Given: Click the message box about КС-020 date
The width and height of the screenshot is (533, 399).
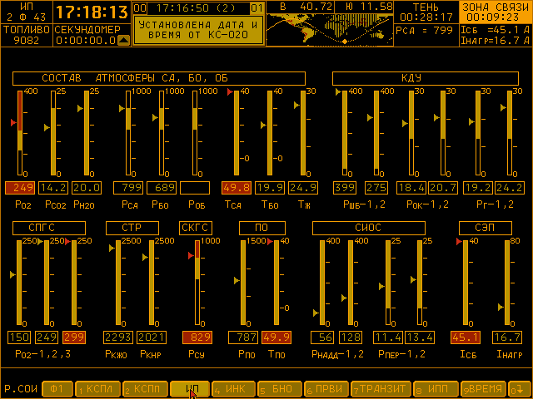Looking at the screenshot, I should [197, 32].
